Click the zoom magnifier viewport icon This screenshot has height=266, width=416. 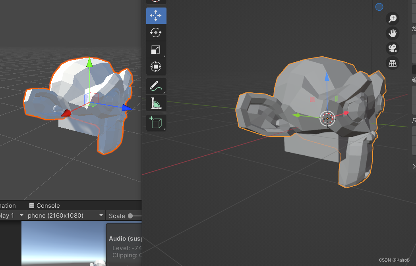(393, 19)
